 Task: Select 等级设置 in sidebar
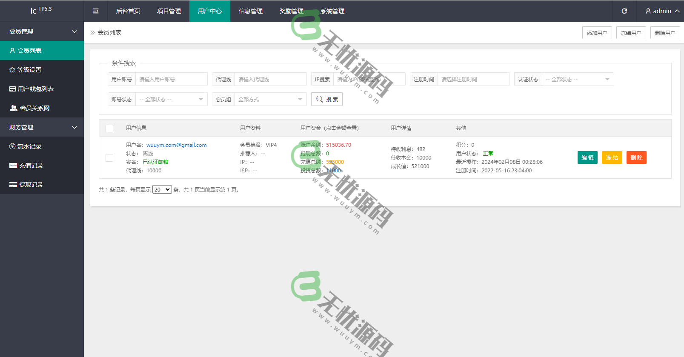(42, 70)
